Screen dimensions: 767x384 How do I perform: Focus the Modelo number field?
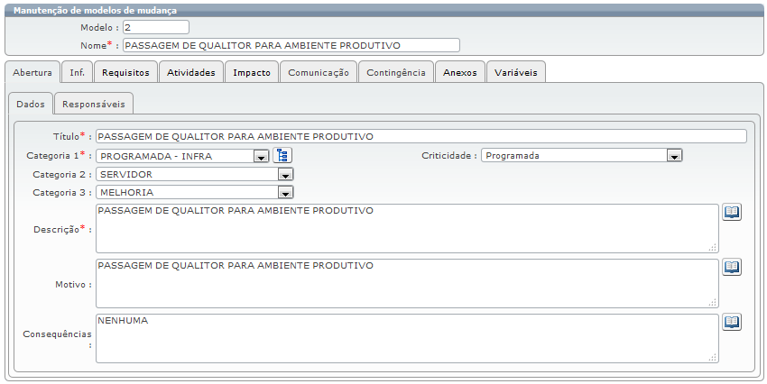pyautogui.click(x=155, y=28)
